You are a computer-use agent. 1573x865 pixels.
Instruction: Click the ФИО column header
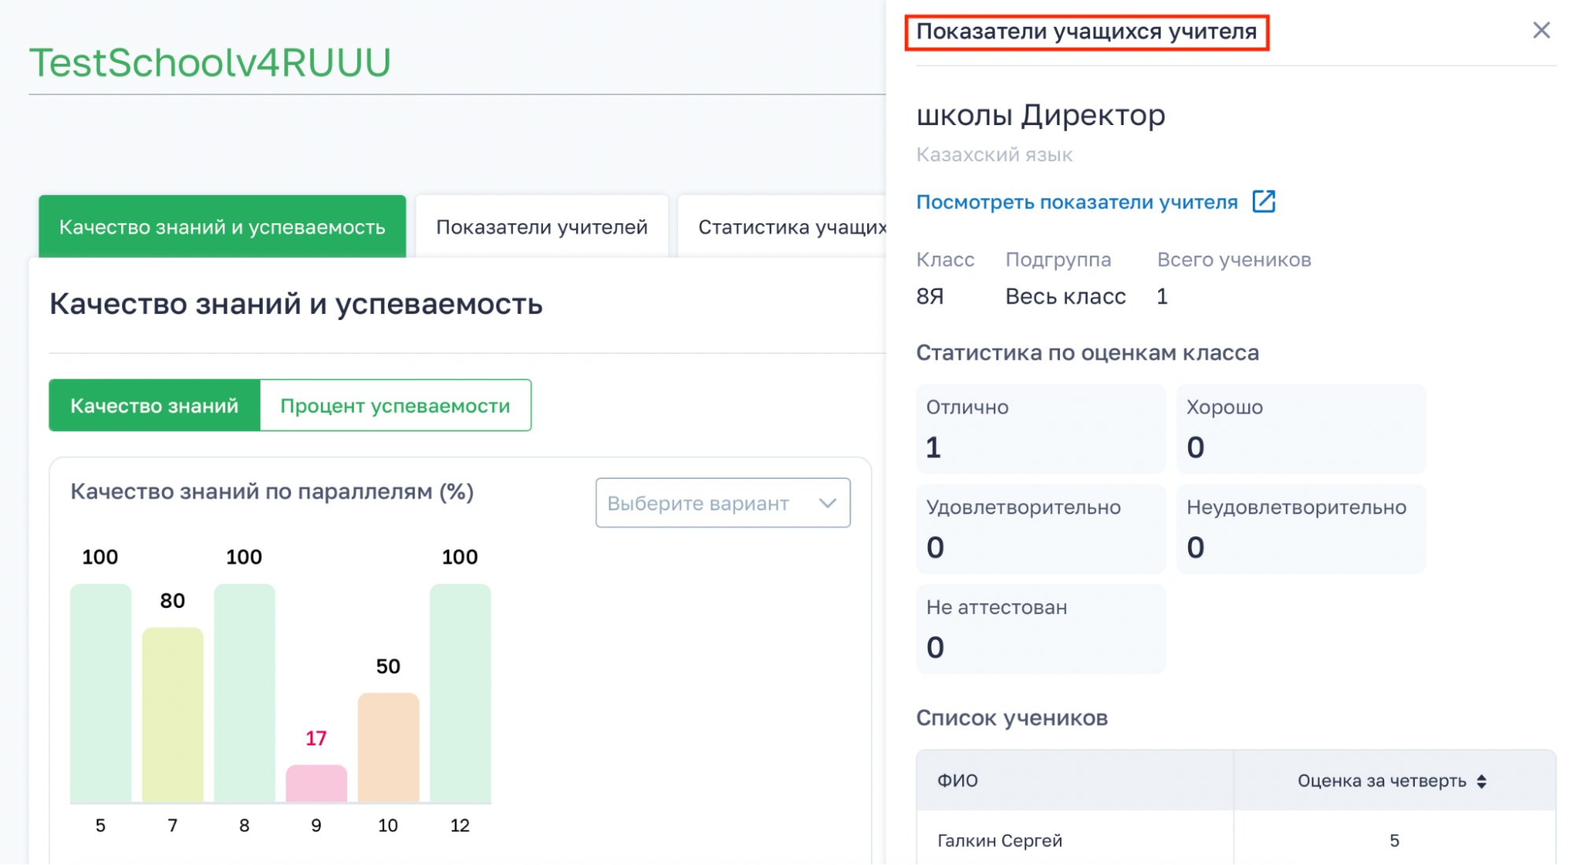pyautogui.click(x=958, y=781)
